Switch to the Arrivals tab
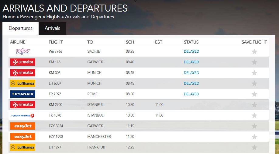279x154 pixels. point(52,28)
